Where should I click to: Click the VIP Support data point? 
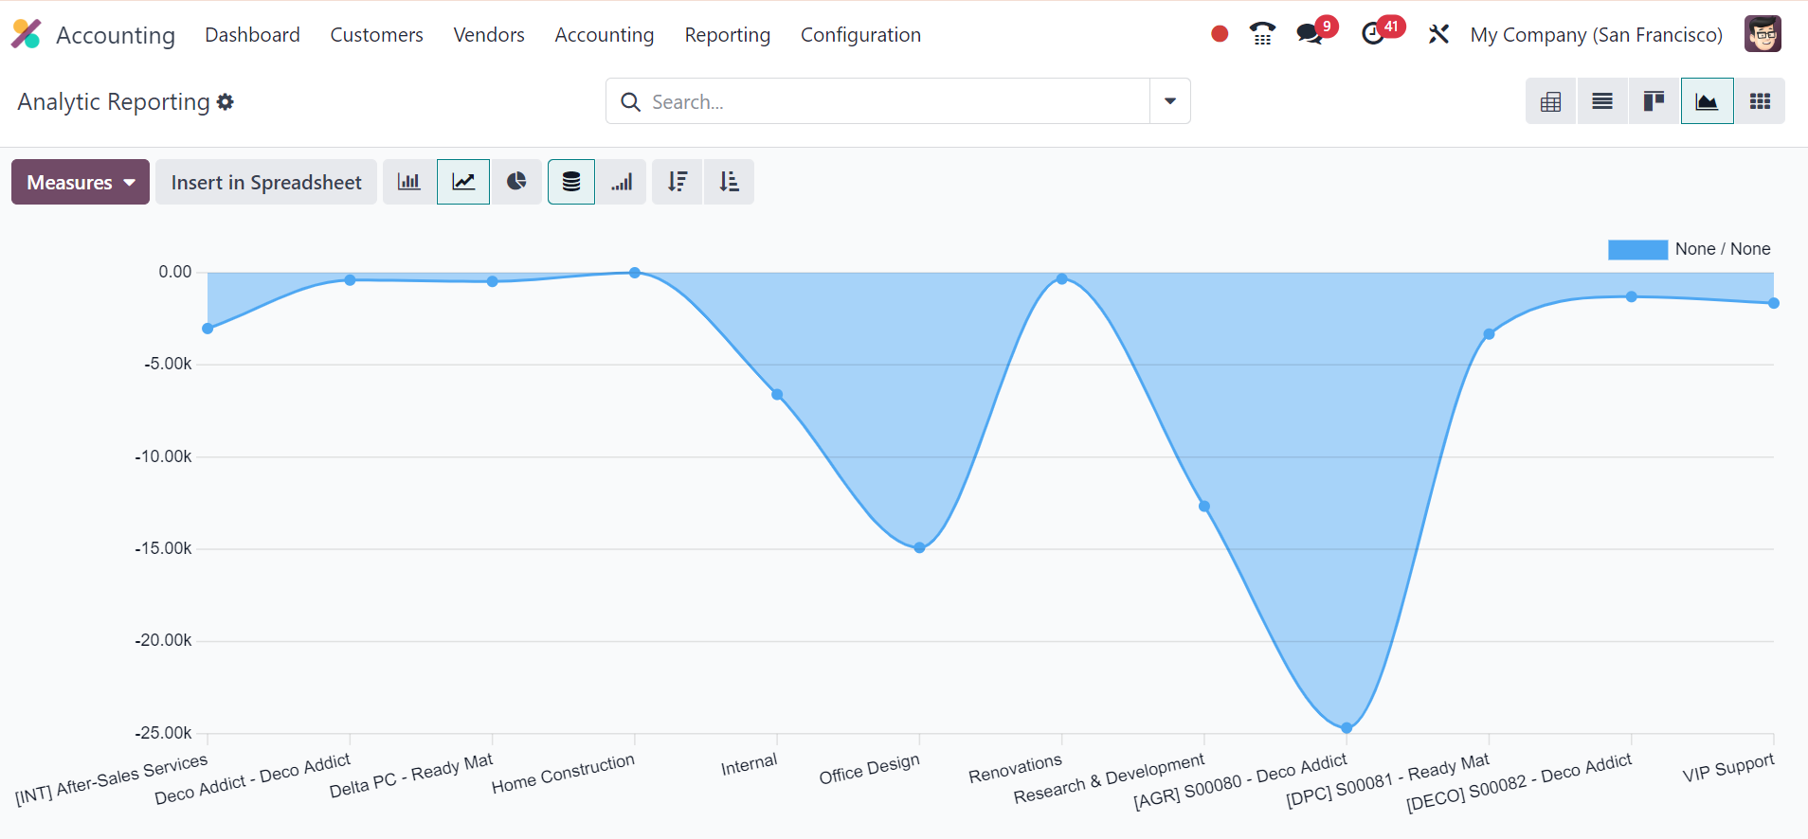click(1774, 303)
